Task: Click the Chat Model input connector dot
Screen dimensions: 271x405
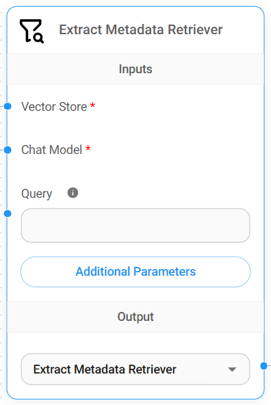Action: pyautogui.click(x=8, y=150)
